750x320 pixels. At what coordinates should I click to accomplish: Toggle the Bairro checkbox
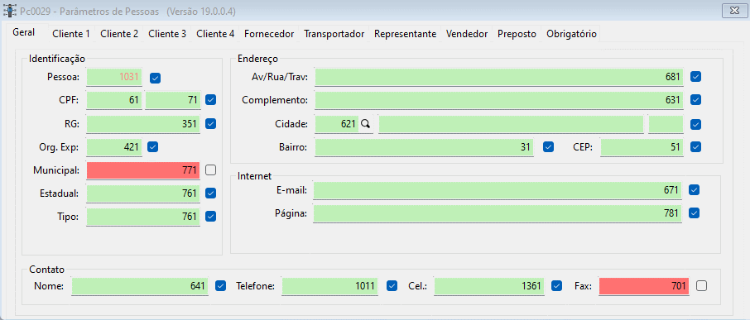pos(549,146)
